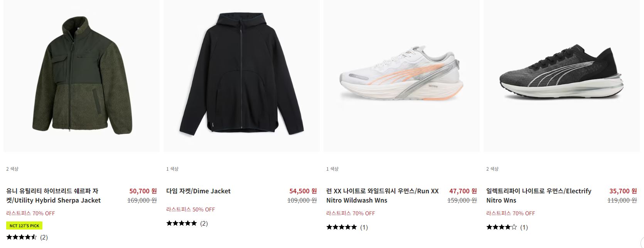Click the Electrify Nitro four-star rating icons
This screenshot has width=644, height=248.
(502, 227)
